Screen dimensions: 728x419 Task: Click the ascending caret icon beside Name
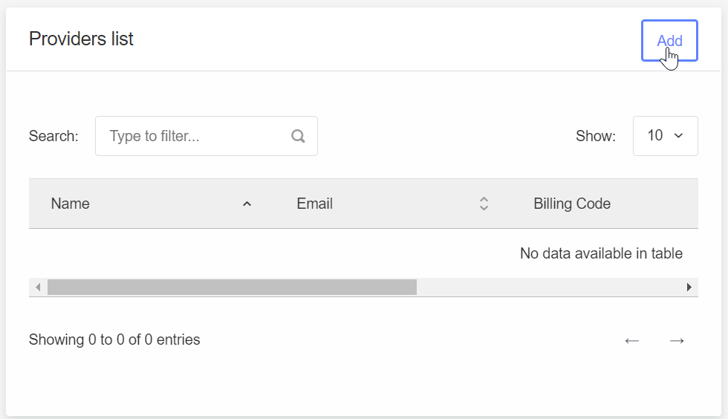247,204
